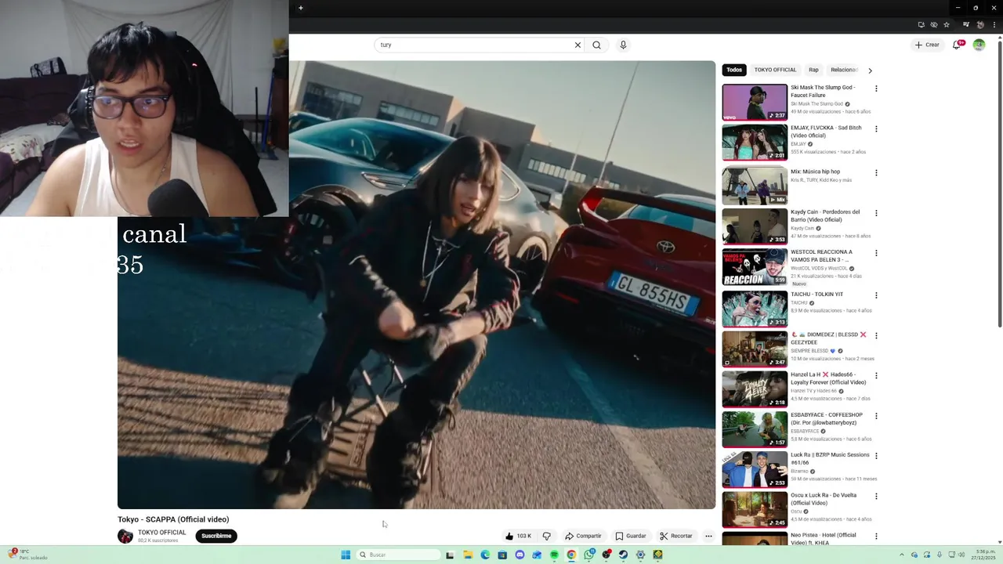
Task: Select the Rap filter chip
Action: (x=813, y=70)
